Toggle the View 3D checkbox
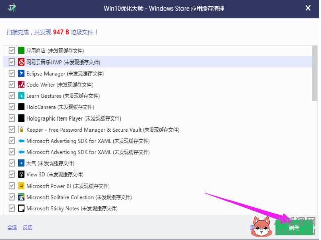 point(12,174)
